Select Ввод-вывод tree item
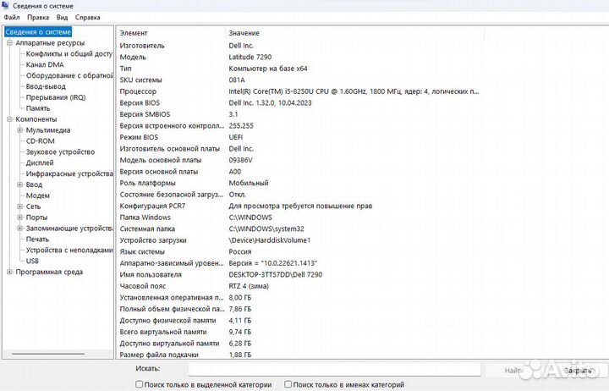 [x=46, y=86]
